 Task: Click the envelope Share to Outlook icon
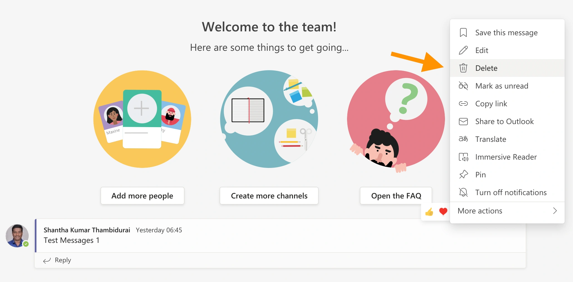pyautogui.click(x=463, y=121)
